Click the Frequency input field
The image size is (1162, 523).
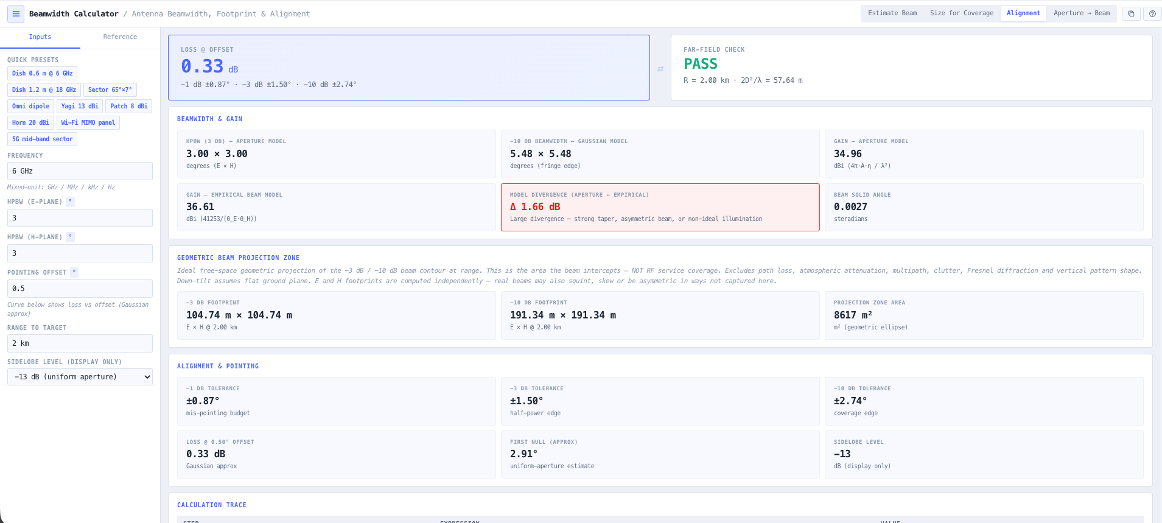point(80,171)
